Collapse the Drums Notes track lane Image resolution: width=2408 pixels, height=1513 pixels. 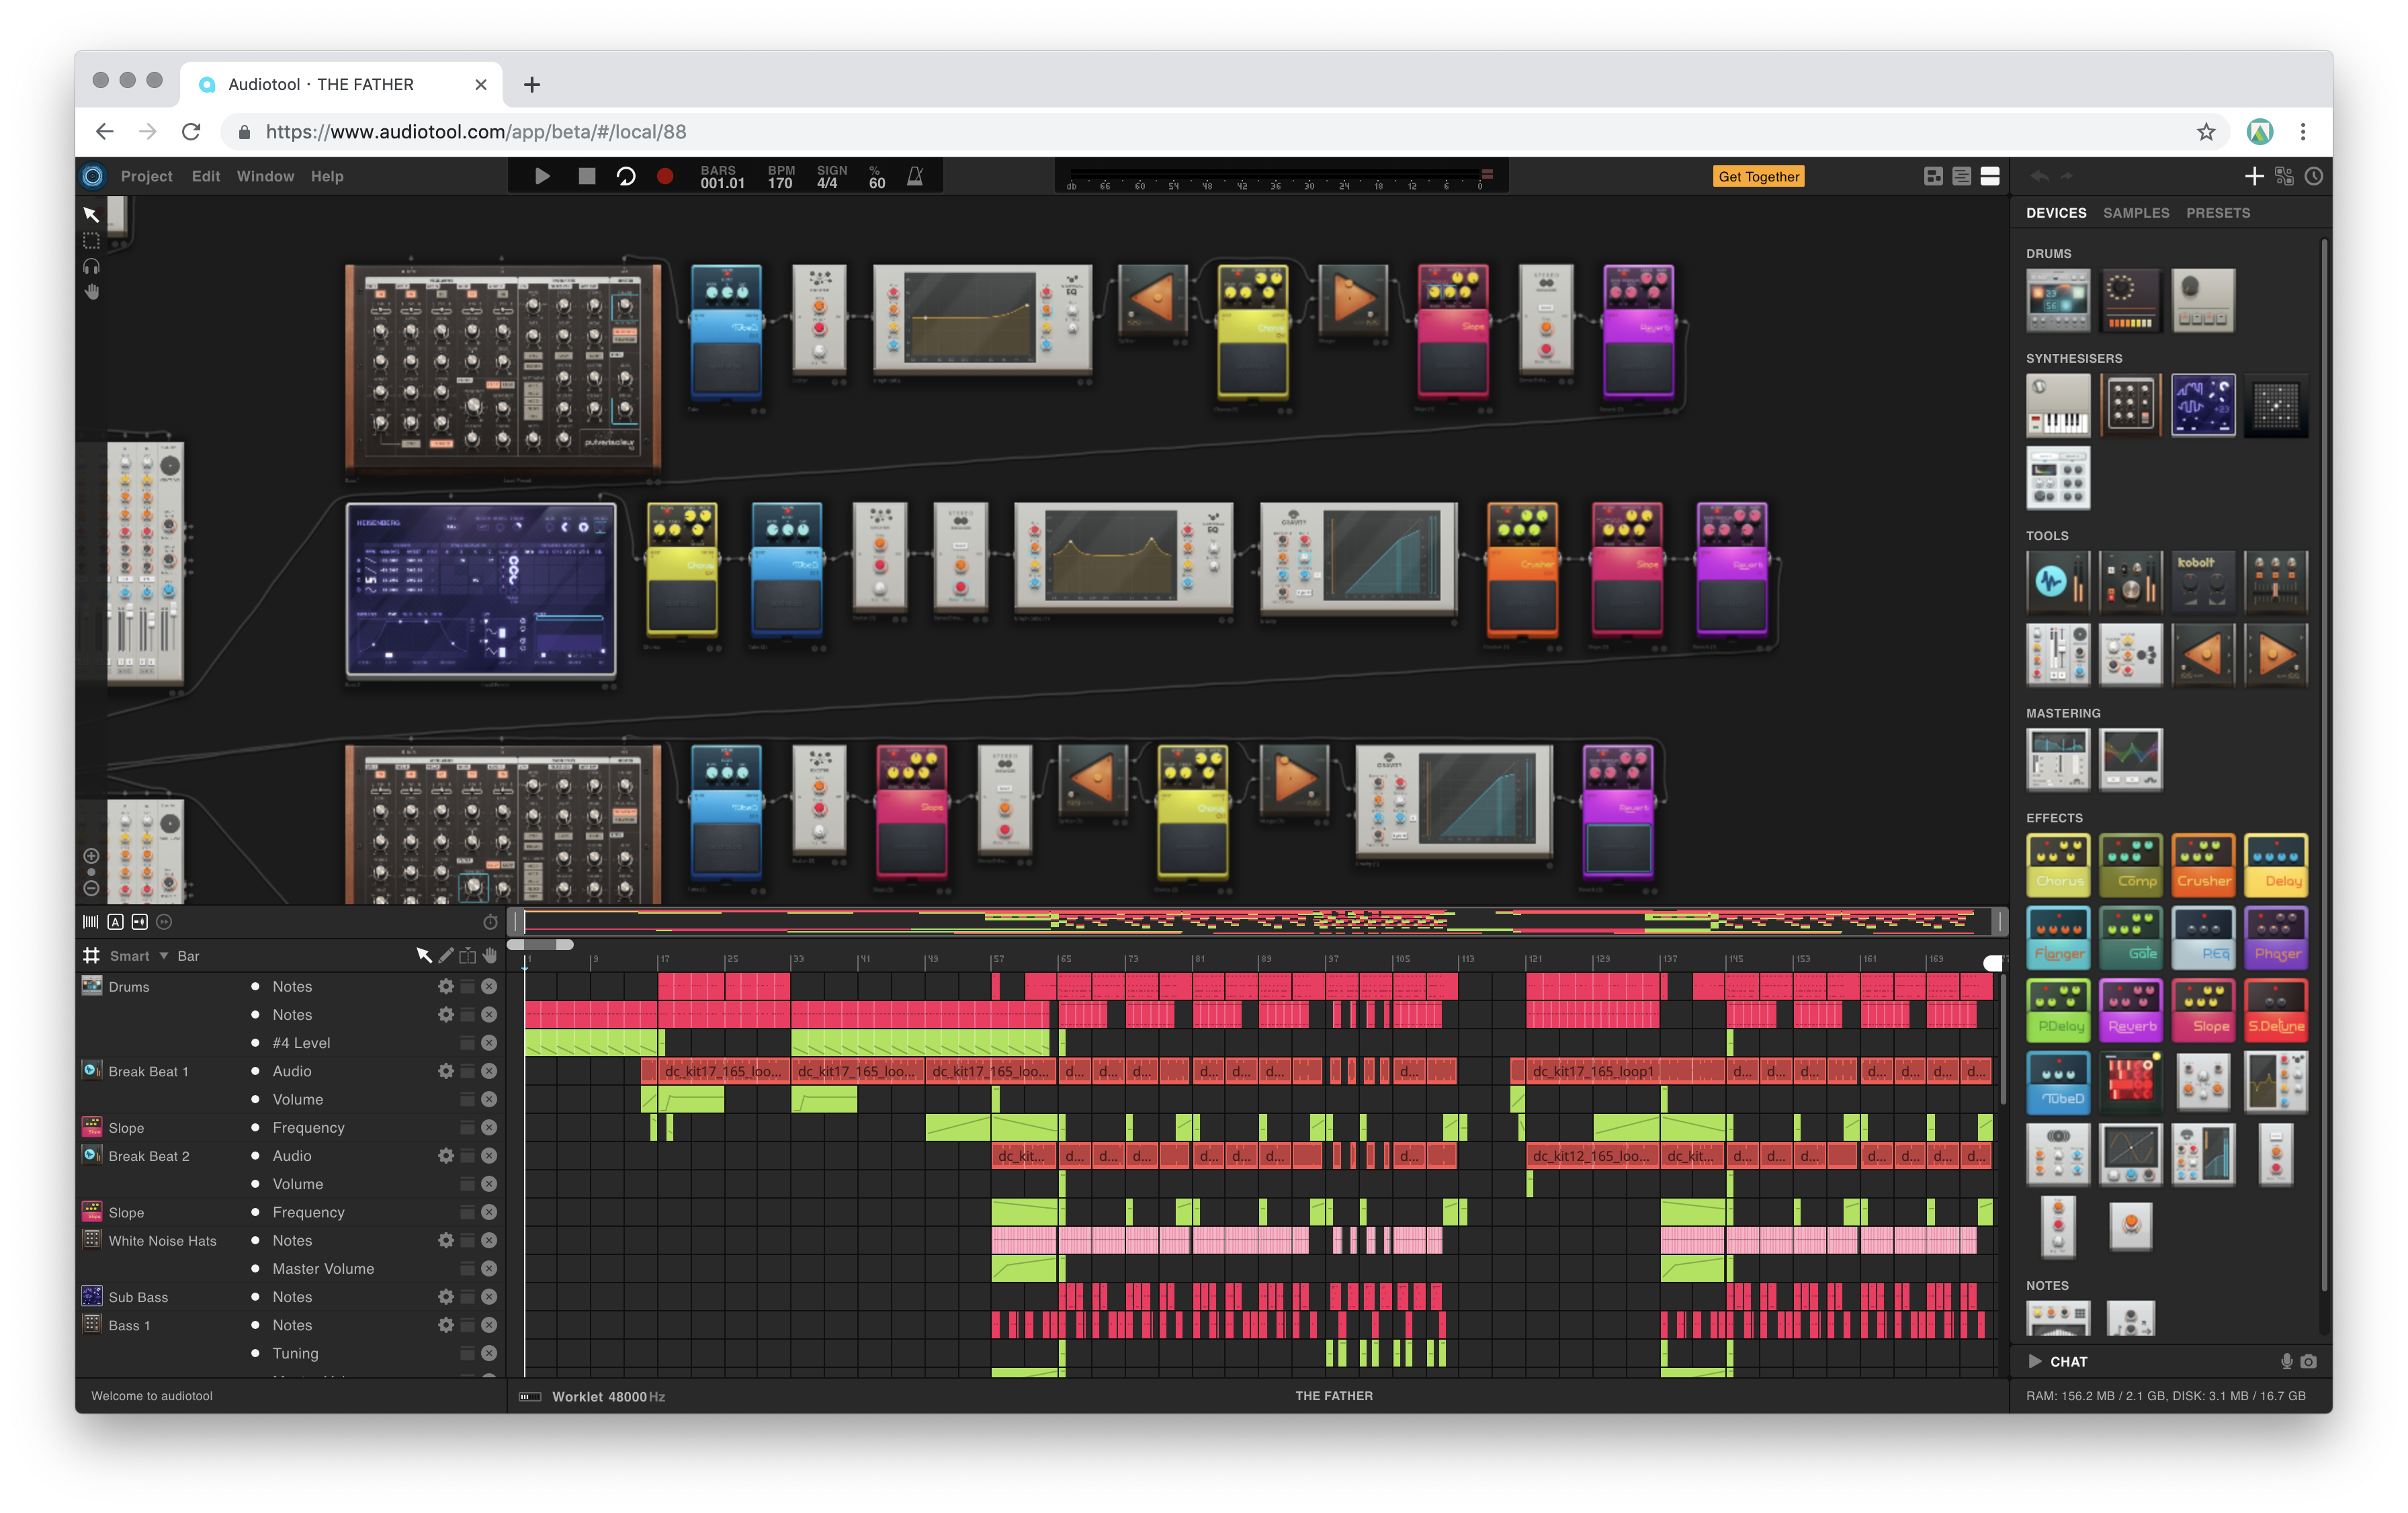click(467, 987)
